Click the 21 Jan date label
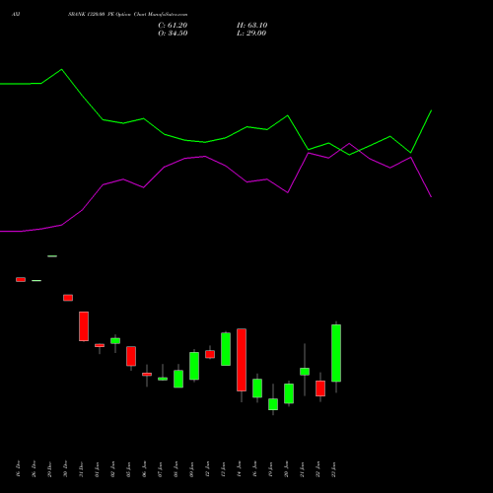This screenshot has height=493, width=493. pyautogui.click(x=302, y=469)
